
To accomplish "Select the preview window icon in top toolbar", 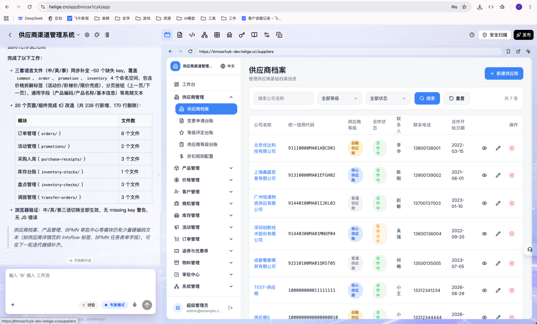I will click(x=167, y=35).
